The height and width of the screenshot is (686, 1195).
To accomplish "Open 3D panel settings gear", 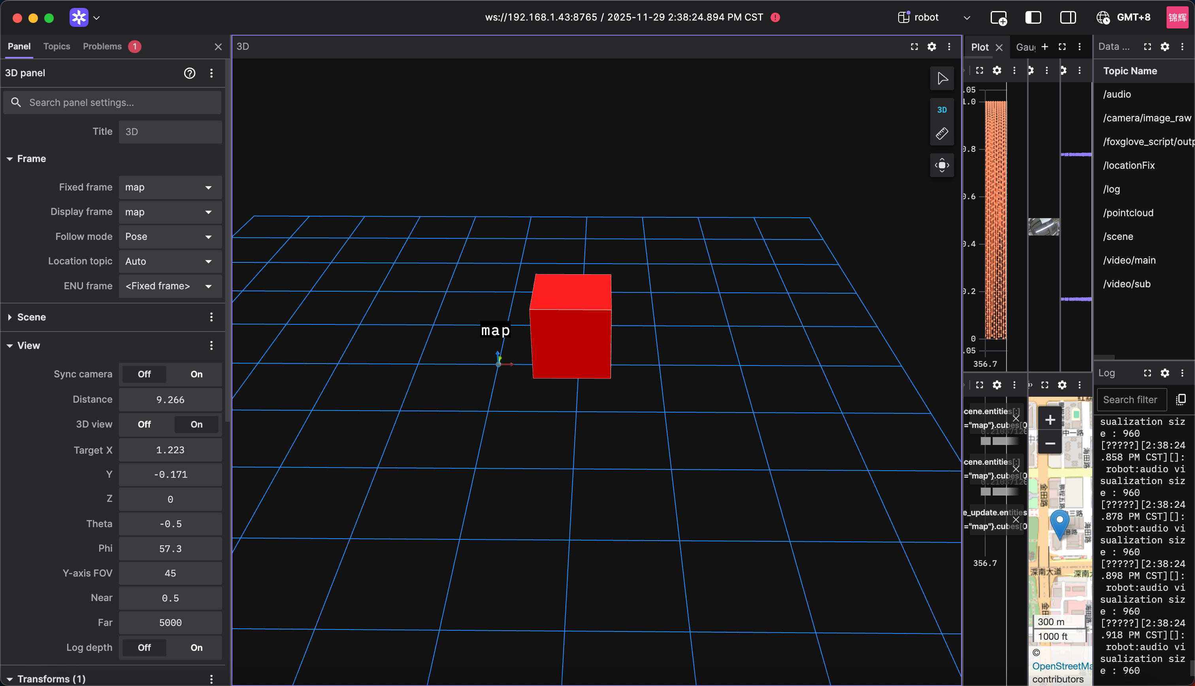I will click(931, 47).
